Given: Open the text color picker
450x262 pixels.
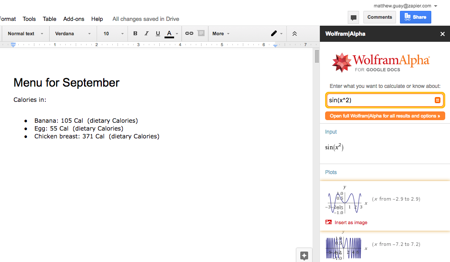Looking at the screenshot, I should tap(171, 34).
